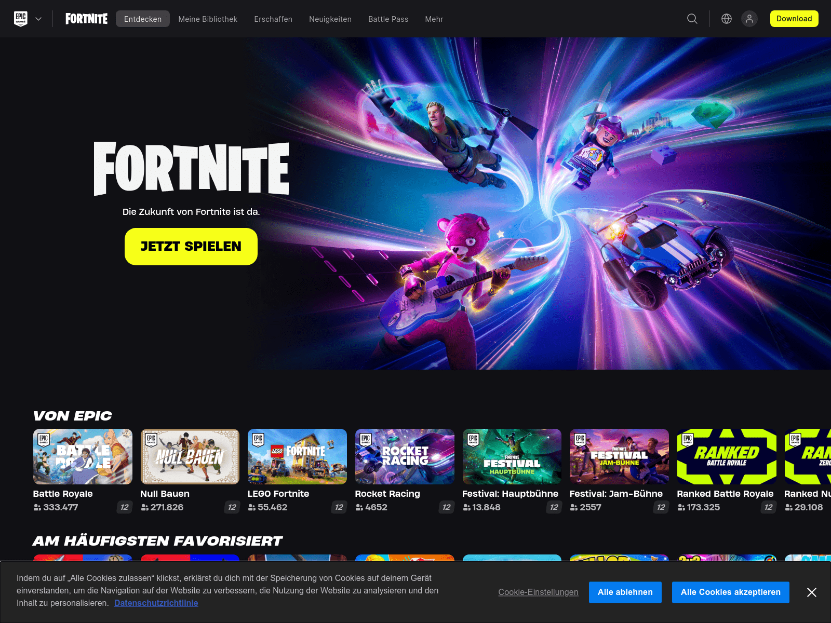Click the yellow Download button
831x623 pixels.
[x=794, y=19]
